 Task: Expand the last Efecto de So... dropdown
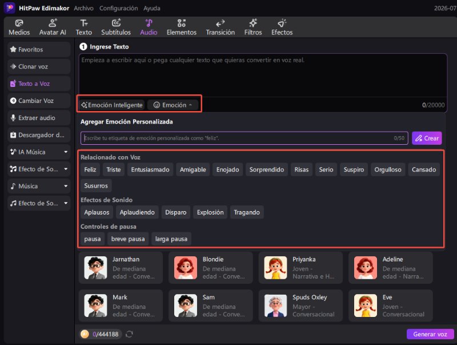point(66,203)
